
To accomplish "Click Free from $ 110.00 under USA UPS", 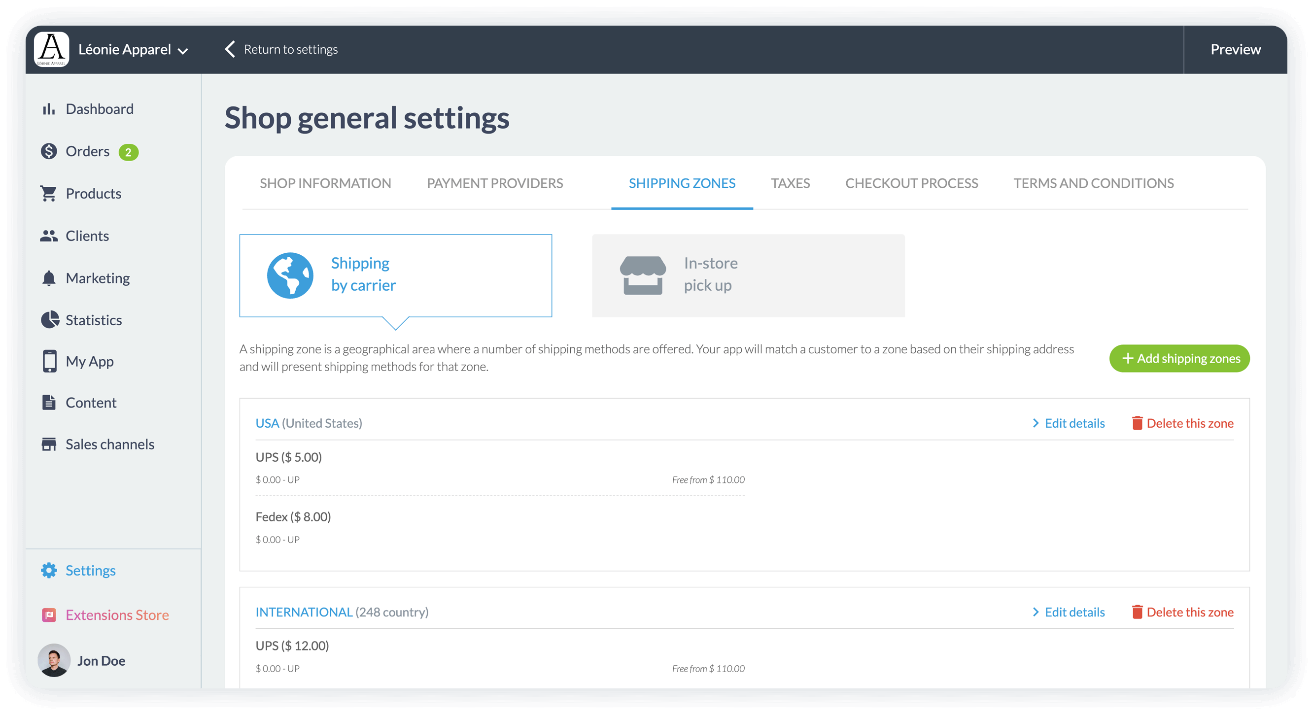I will coord(708,479).
